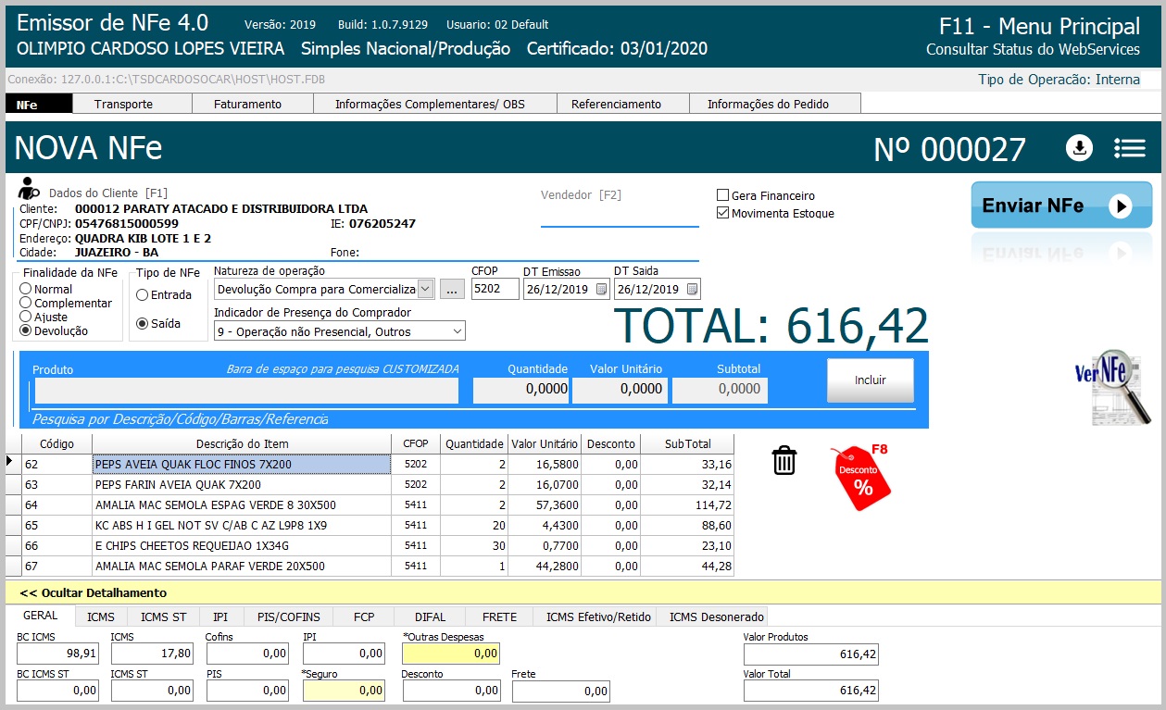
Task: Apply discount with the red Desconto F8 tag
Action: [862, 477]
